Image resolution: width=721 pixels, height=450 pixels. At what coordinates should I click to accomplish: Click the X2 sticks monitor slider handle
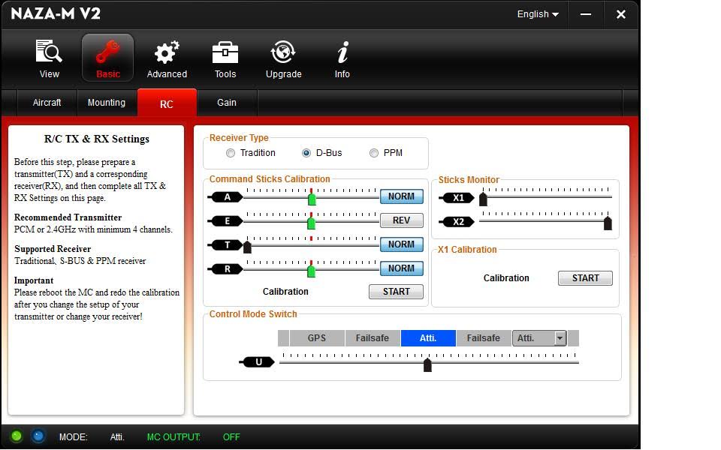[x=608, y=223]
